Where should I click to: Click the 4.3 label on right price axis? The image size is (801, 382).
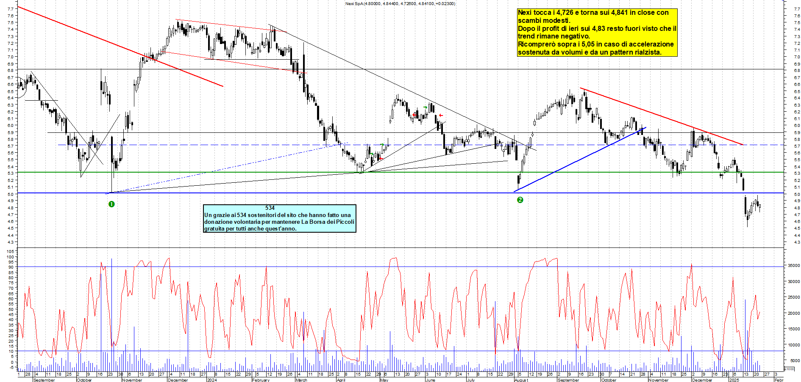pyautogui.click(x=797, y=242)
